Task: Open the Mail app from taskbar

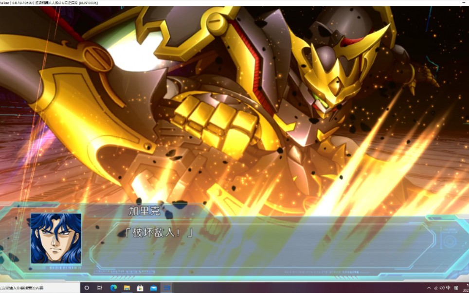Action: (x=153, y=288)
